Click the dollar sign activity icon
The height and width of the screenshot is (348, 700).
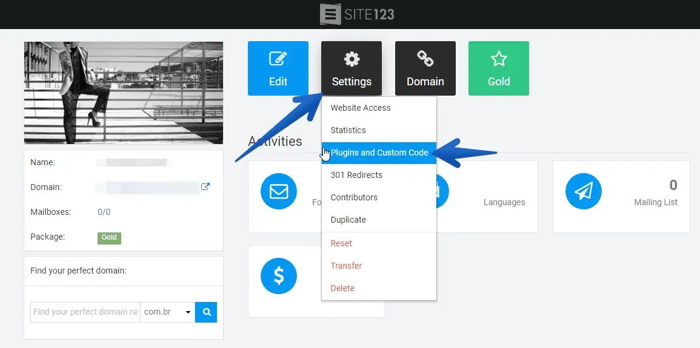pyautogui.click(x=278, y=276)
